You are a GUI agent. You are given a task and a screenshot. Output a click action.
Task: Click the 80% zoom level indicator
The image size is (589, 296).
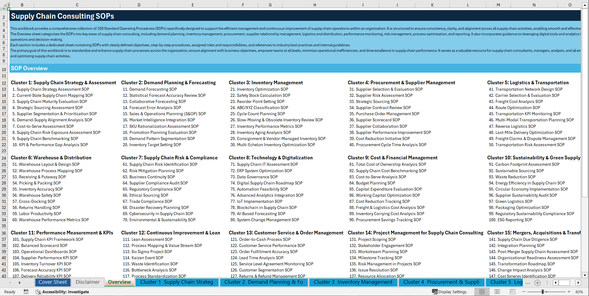[x=579, y=292]
